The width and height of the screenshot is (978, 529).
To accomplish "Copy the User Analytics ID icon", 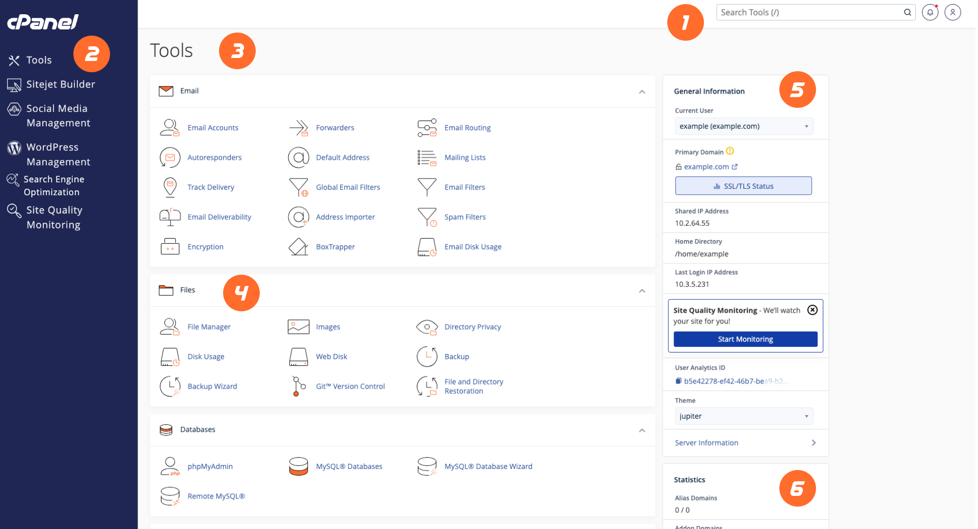I will click(678, 381).
